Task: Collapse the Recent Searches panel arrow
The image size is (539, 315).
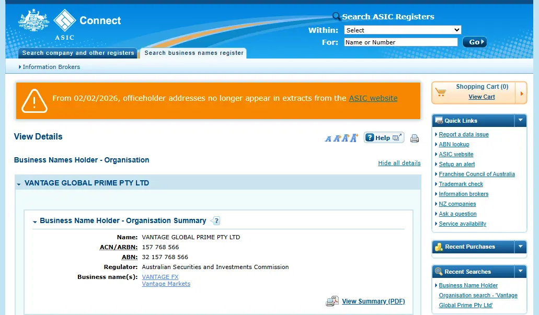Action: click(x=520, y=271)
